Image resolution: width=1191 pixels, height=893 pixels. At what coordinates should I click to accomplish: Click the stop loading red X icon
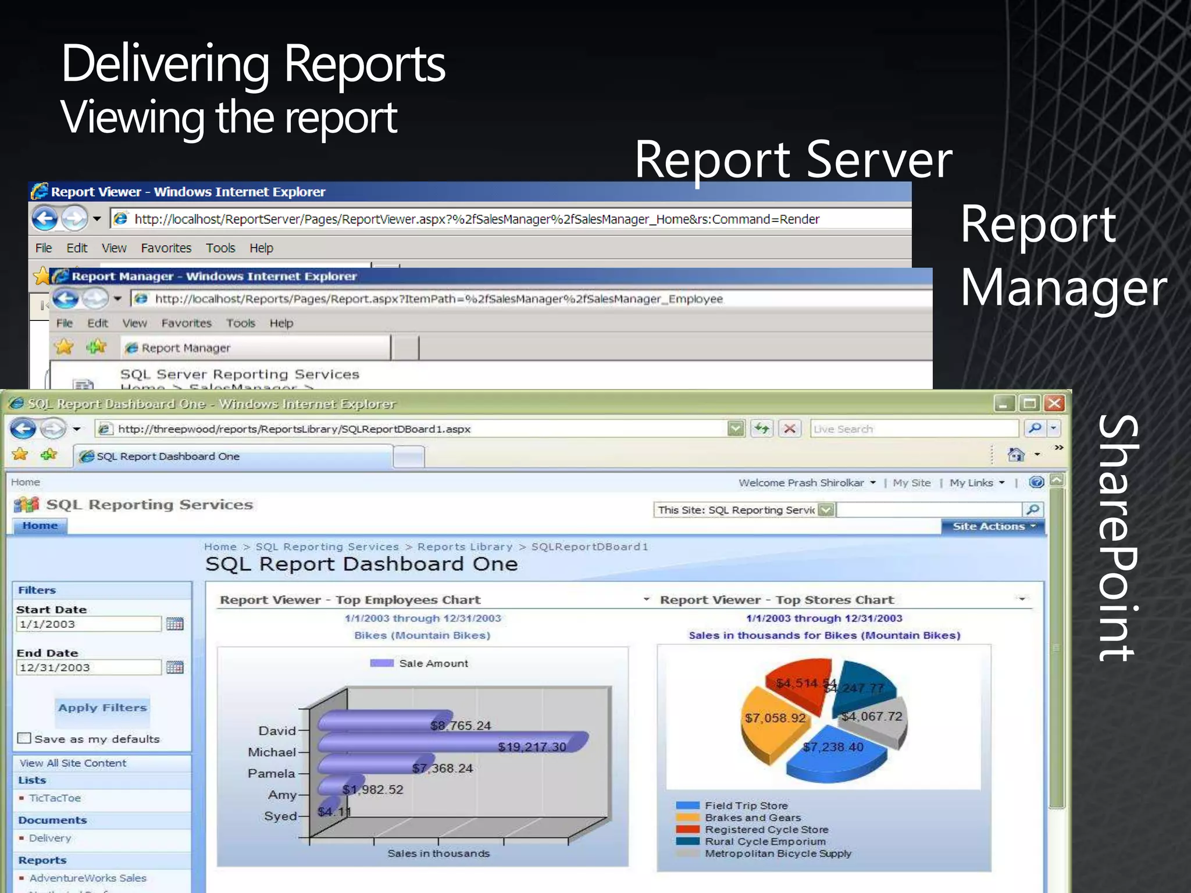(790, 429)
